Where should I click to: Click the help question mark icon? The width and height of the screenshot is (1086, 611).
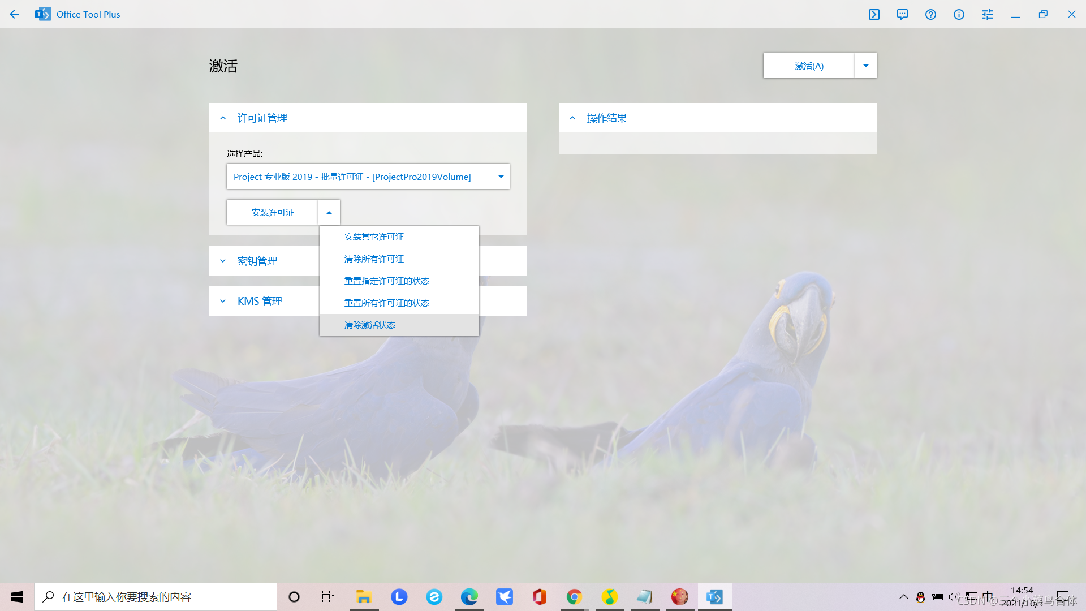tap(930, 14)
